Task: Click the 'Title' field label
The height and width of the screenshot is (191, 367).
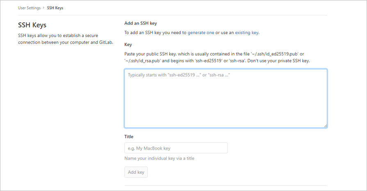Action: click(x=129, y=137)
